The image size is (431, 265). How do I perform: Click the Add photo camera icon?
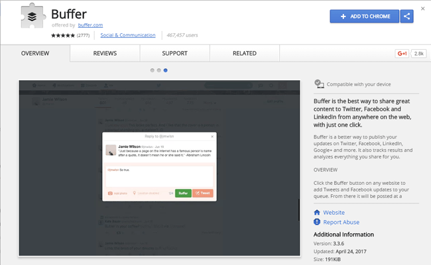(x=110, y=193)
